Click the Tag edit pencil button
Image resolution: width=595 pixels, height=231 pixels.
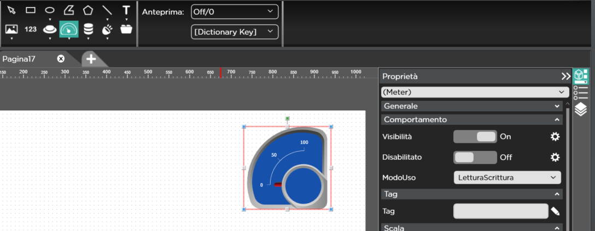click(555, 211)
